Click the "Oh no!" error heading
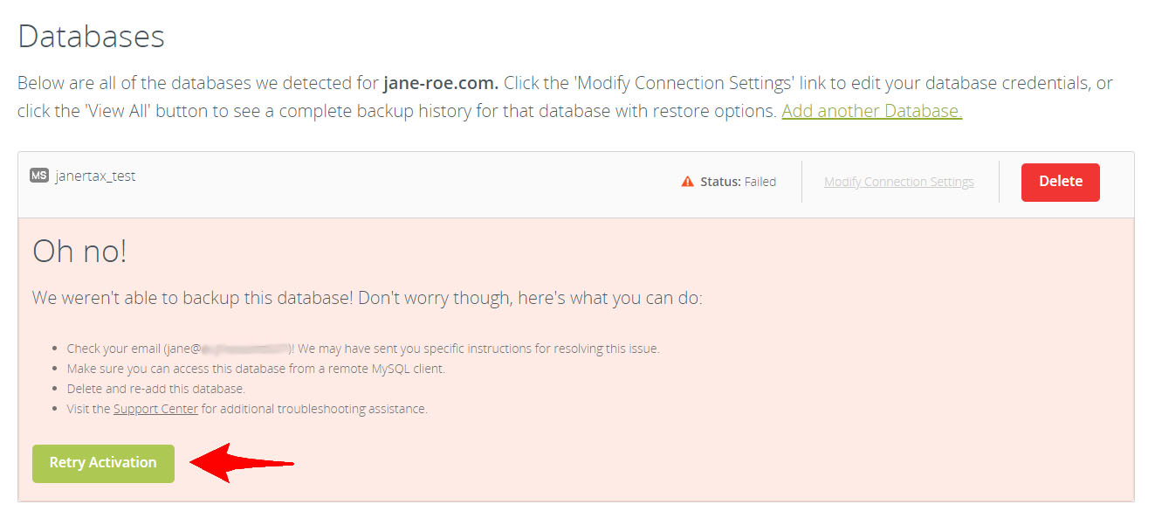 [79, 252]
